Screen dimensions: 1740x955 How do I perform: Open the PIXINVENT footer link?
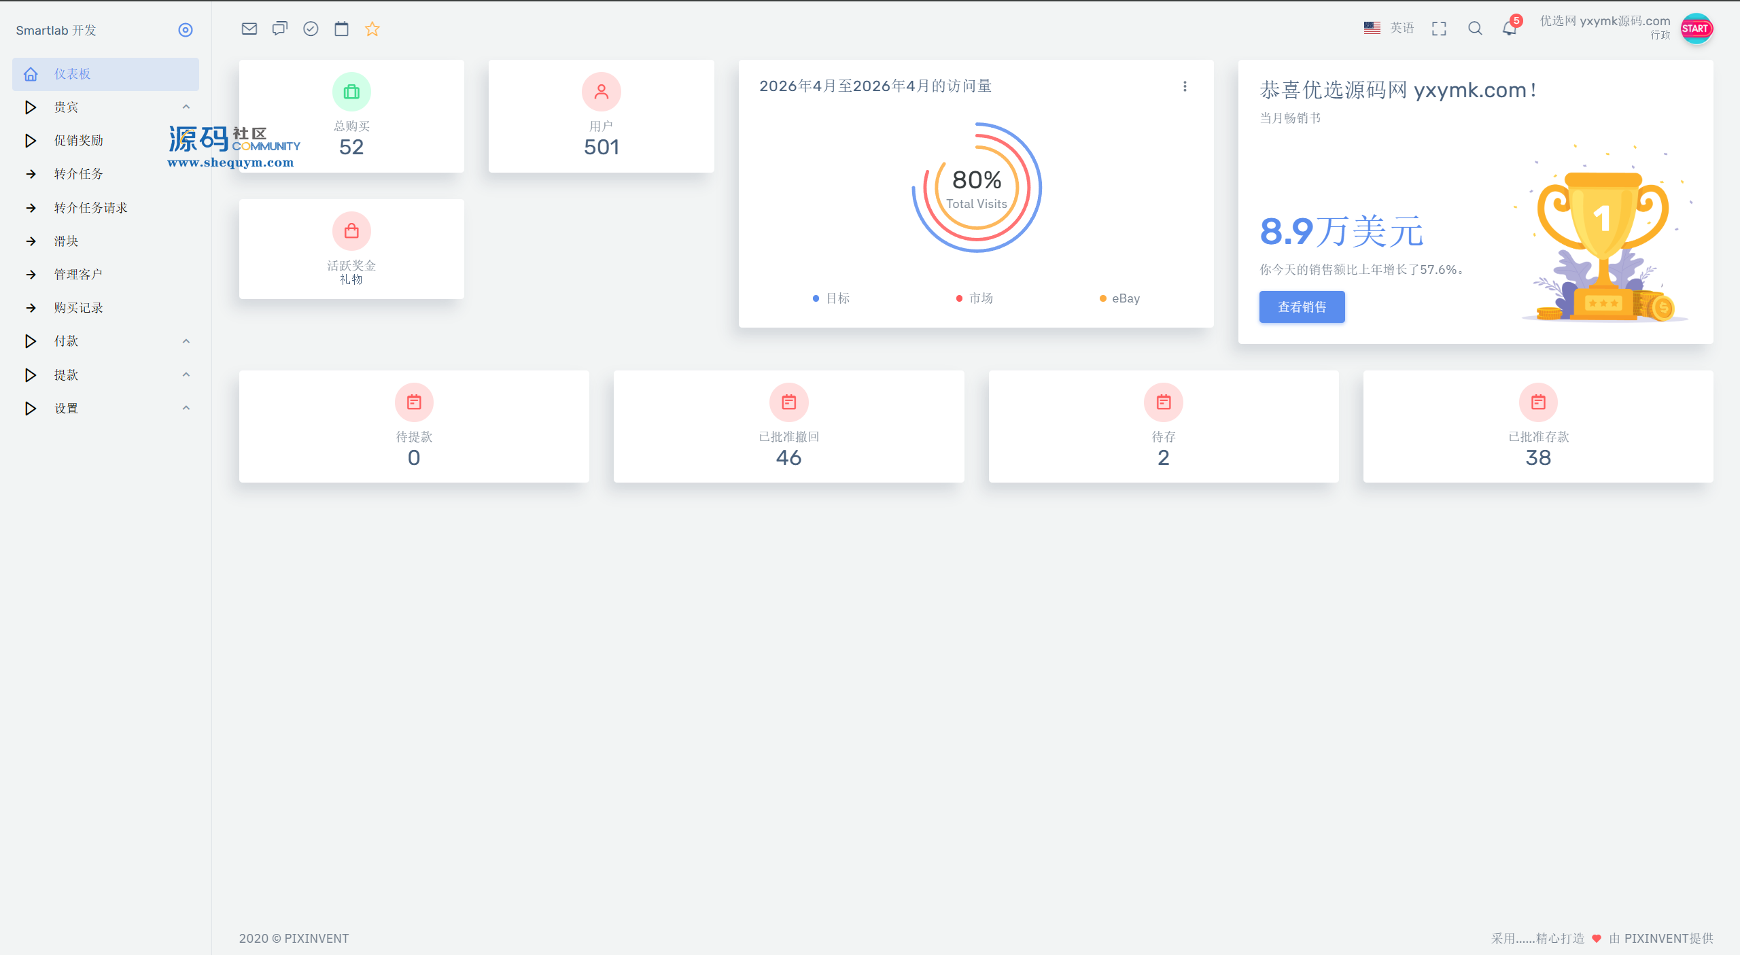(317, 939)
